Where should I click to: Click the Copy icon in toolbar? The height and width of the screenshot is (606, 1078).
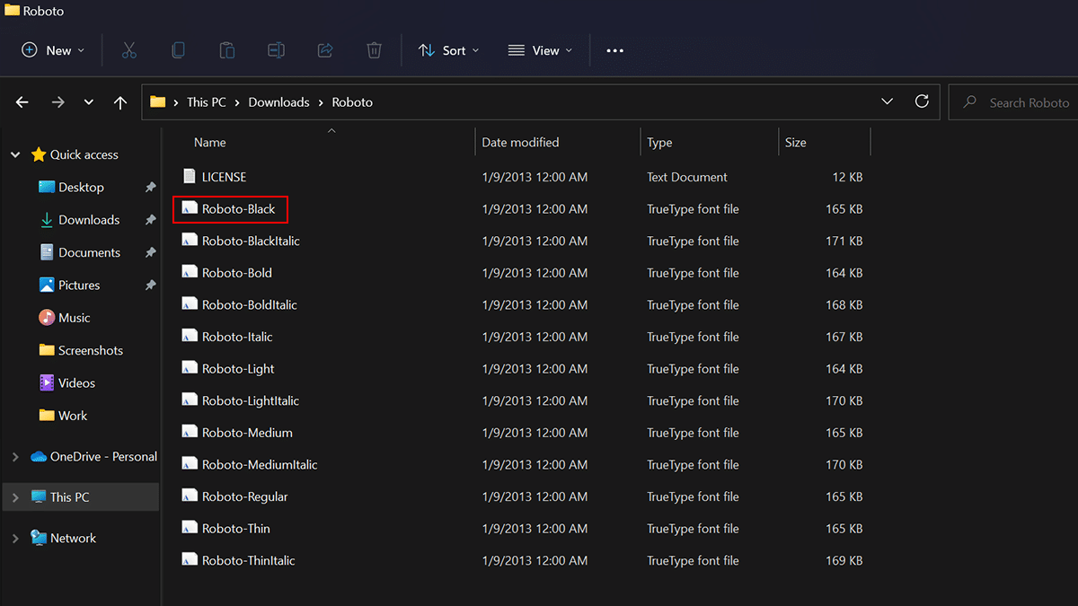tap(178, 50)
